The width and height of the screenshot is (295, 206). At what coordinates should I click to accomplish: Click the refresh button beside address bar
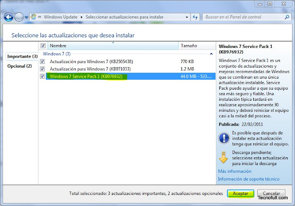[x=195, y=17]
